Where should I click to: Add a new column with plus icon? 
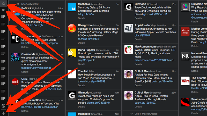3,113
